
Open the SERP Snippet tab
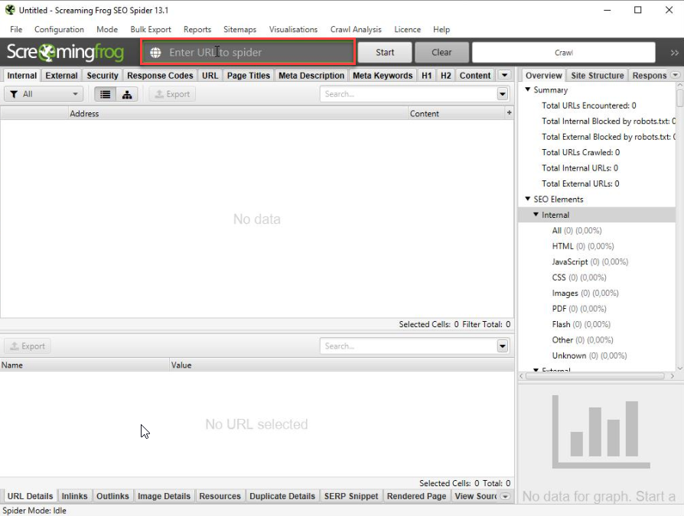(351, 496)
